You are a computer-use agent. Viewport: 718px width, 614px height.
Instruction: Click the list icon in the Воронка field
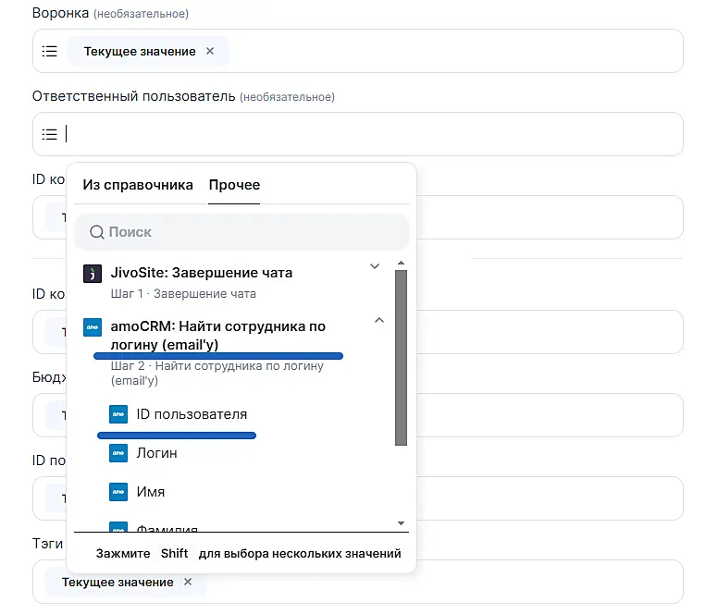[50, 52]
